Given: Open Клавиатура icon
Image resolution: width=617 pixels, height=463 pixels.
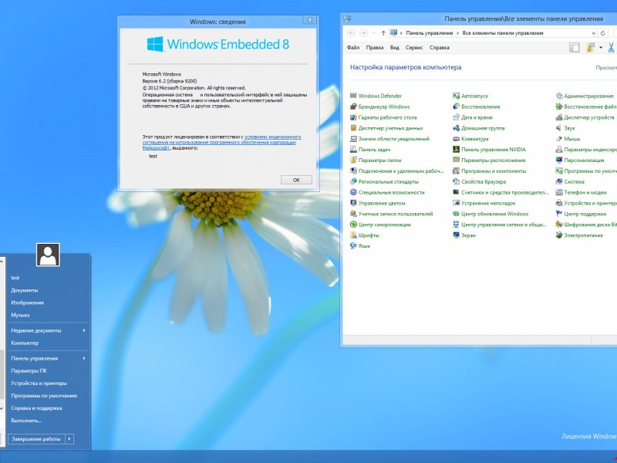Looking at the screenshot, I should click(x=456, y=139).
